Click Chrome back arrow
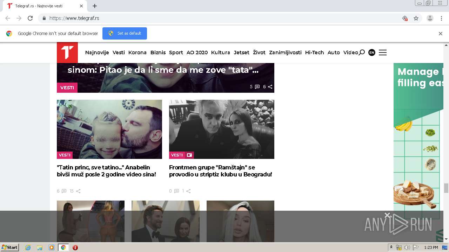 [x=8, y=18]
